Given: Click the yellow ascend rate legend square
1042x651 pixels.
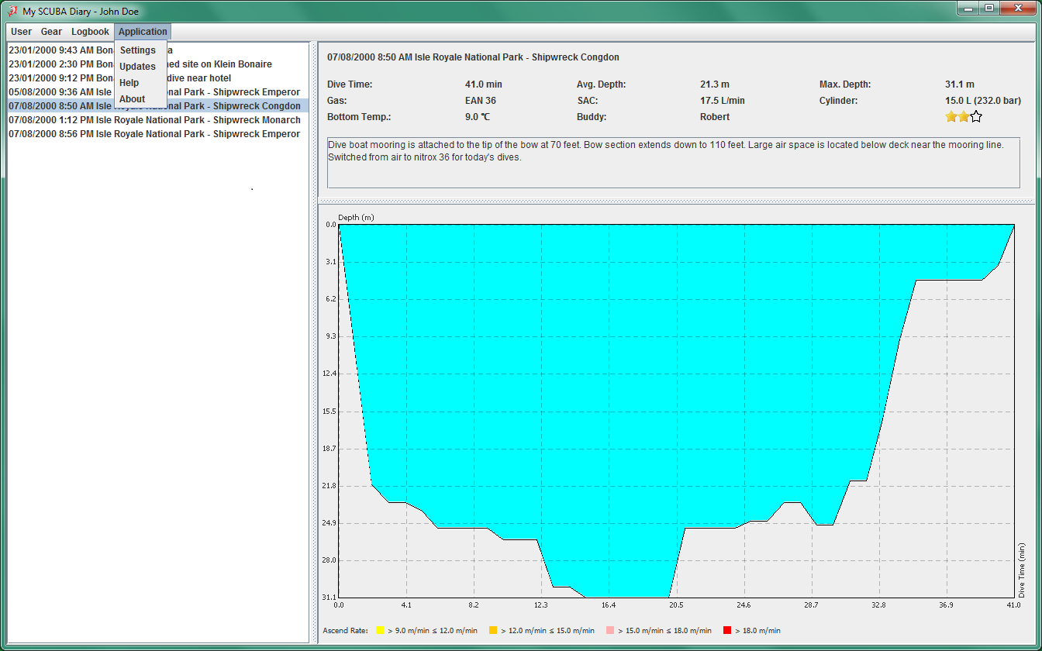Looking at the screenshot, I should coord(380,630).
